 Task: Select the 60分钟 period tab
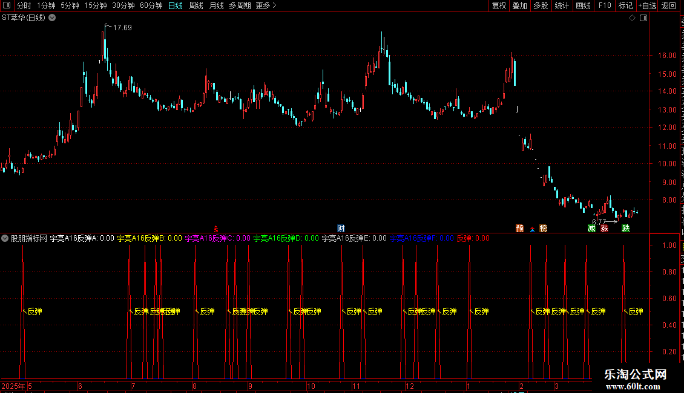click(151, 5)
